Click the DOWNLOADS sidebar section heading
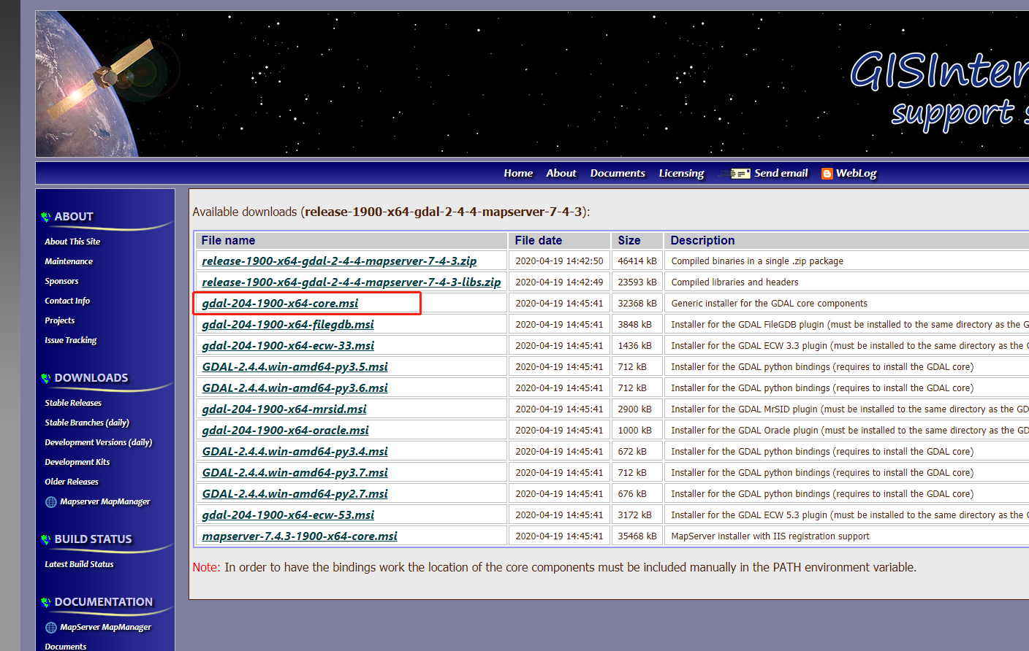 (x=91, y=378)
